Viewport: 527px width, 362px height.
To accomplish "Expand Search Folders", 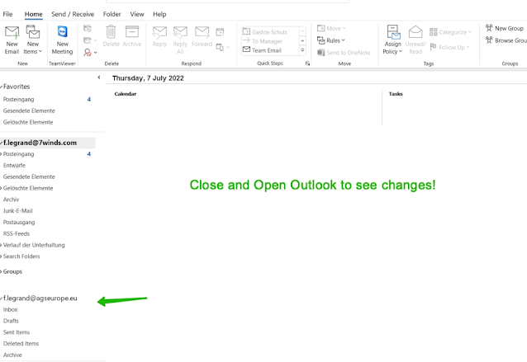I will [2, 256].
